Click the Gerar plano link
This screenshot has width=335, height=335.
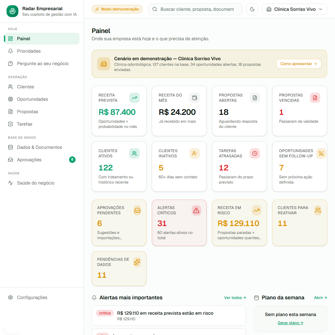[x=291, y=323]
